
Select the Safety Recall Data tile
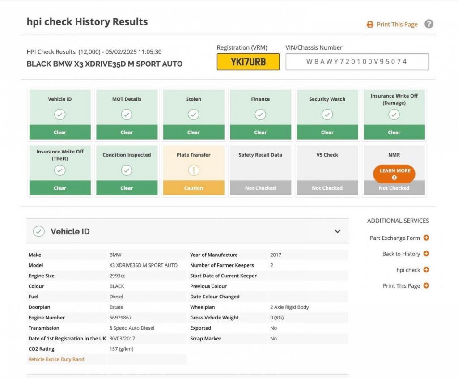(260, 170)
